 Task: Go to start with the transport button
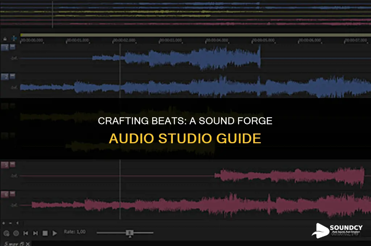coord(26,233)
